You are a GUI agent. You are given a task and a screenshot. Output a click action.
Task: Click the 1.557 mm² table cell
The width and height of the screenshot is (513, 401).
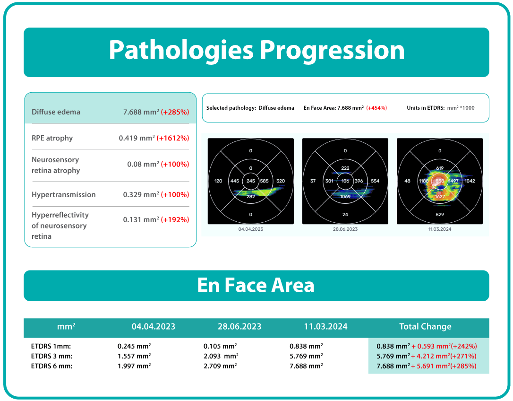pos(134,356)
